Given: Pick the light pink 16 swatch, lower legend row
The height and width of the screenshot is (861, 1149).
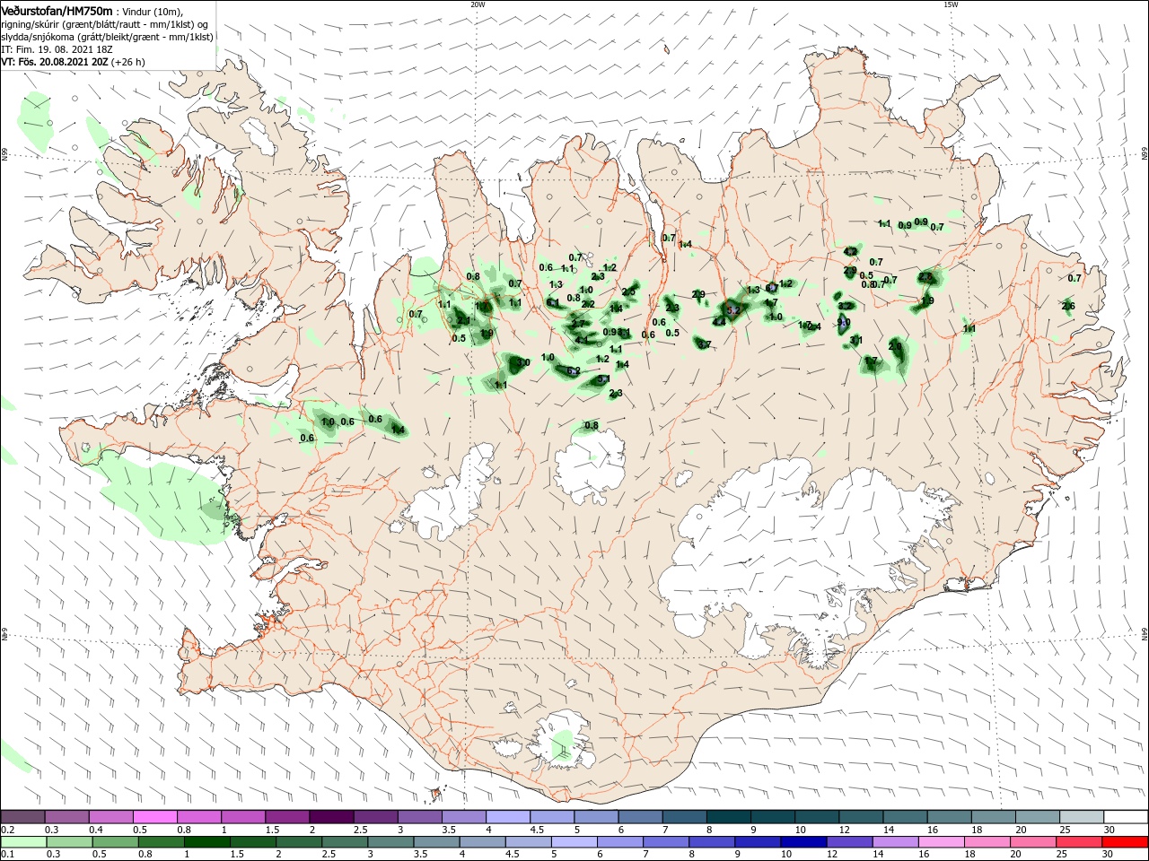Looking at the screenshot, I should (x=942, y=841).
